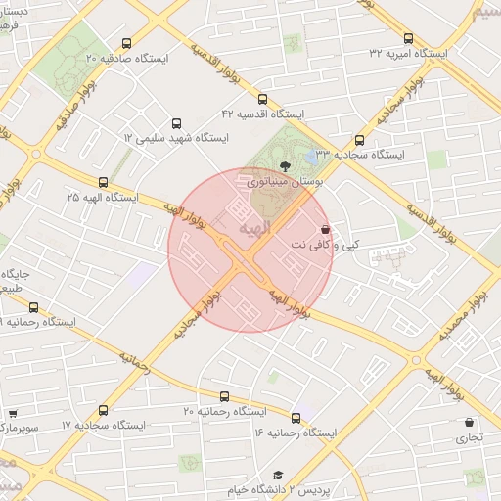Click the الهیه neighborhood label inside red circle
The height and width of the screenshot is (501, 501).
coord(254,227)
